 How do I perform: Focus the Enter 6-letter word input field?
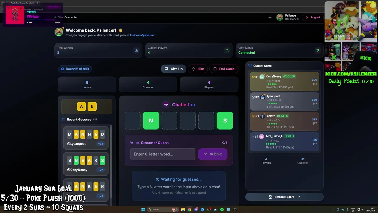pos(163,154)
